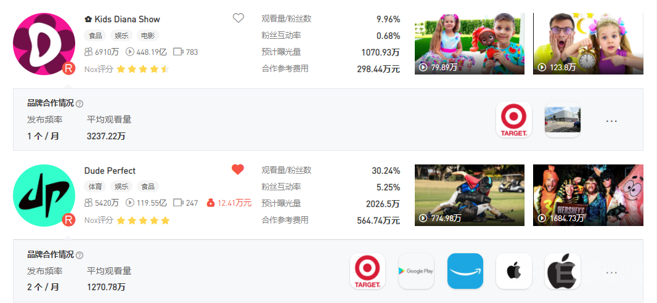The image size is (657, 303).
Task: Favorite Kids Diana Show with heart icon
Action: (239, 18)
